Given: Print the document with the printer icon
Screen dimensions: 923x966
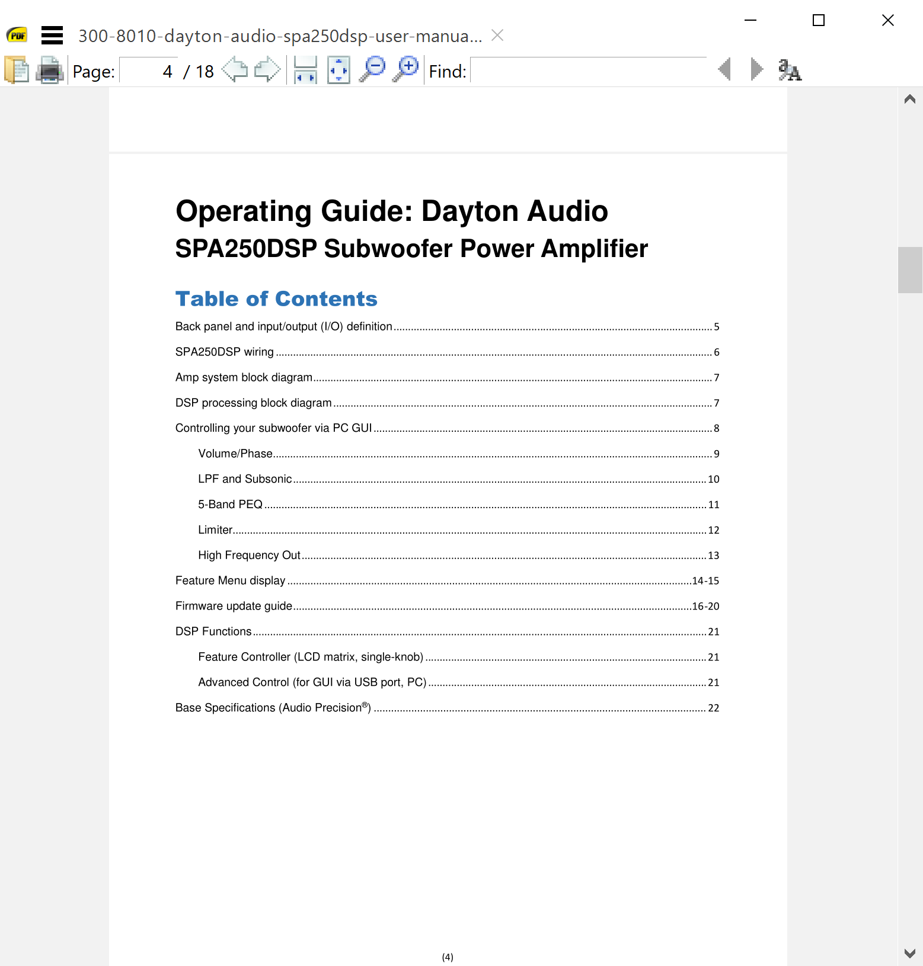Looking at the screenshot, I should click(50, 70).
